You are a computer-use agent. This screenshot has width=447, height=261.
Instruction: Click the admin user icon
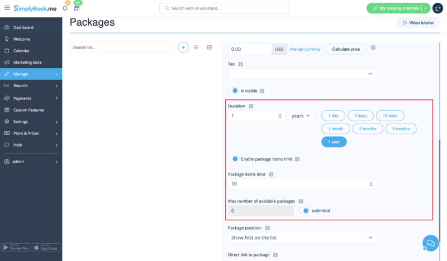click(x=7, y=162)
